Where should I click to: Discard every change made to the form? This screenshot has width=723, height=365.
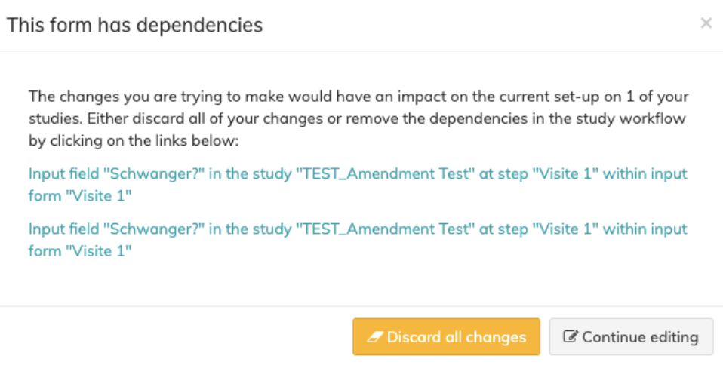(x=446, y=336)
